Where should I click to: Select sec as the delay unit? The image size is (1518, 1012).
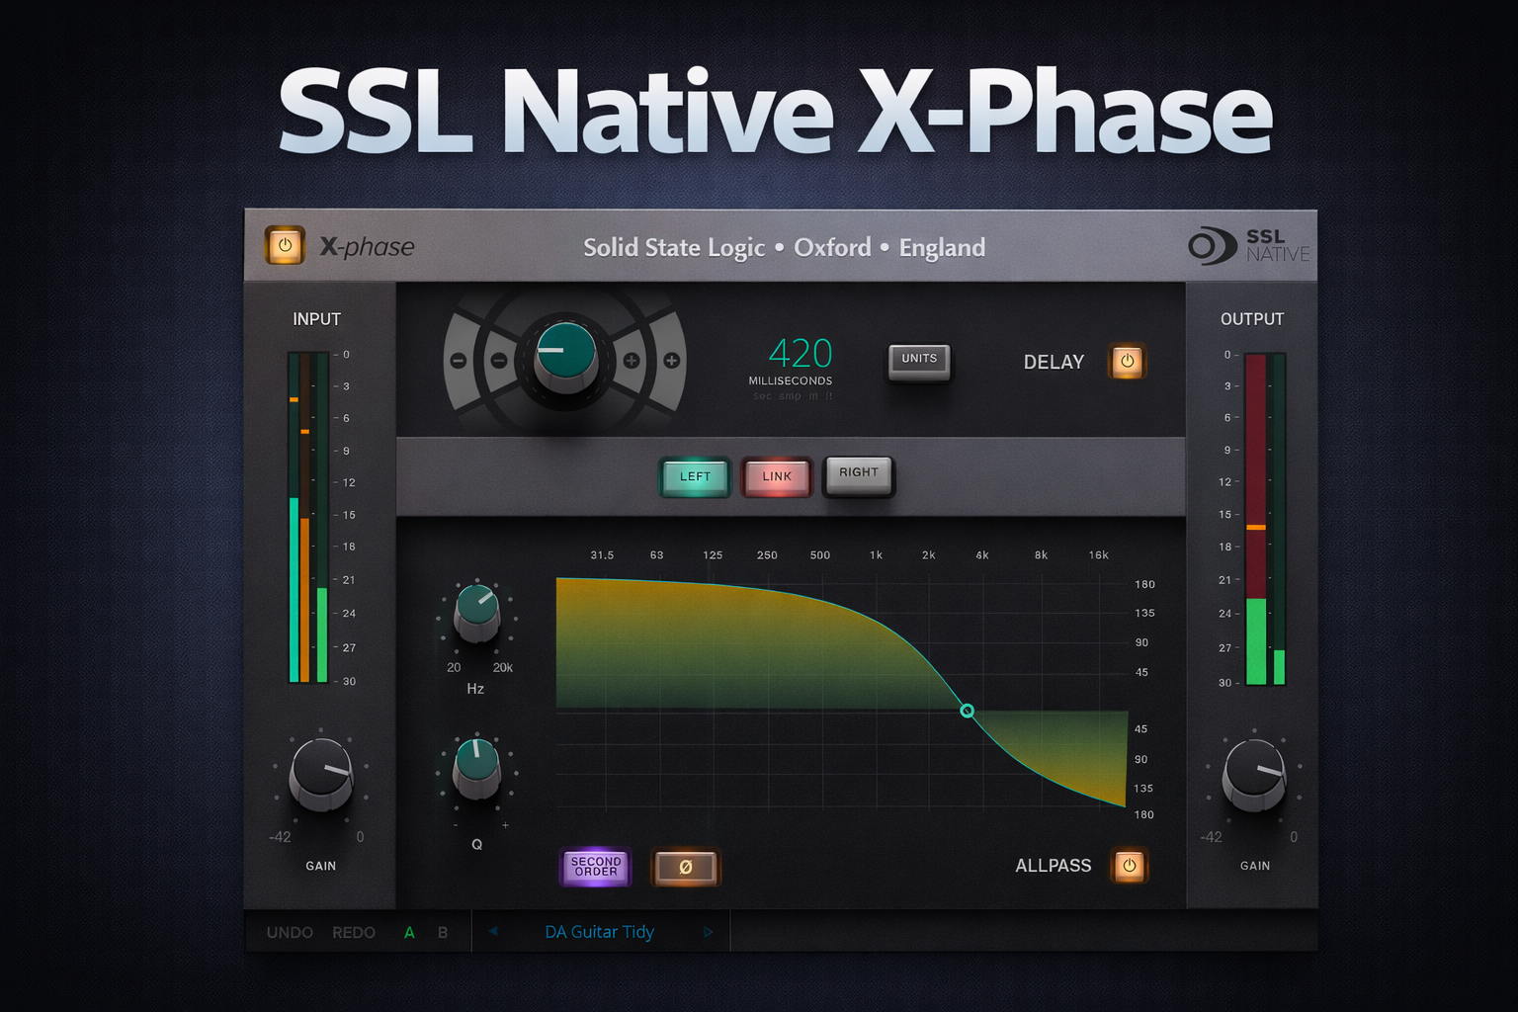[762, 395]
